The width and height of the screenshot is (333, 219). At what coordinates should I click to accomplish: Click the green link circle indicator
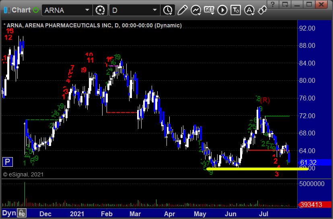pos(36,10)
